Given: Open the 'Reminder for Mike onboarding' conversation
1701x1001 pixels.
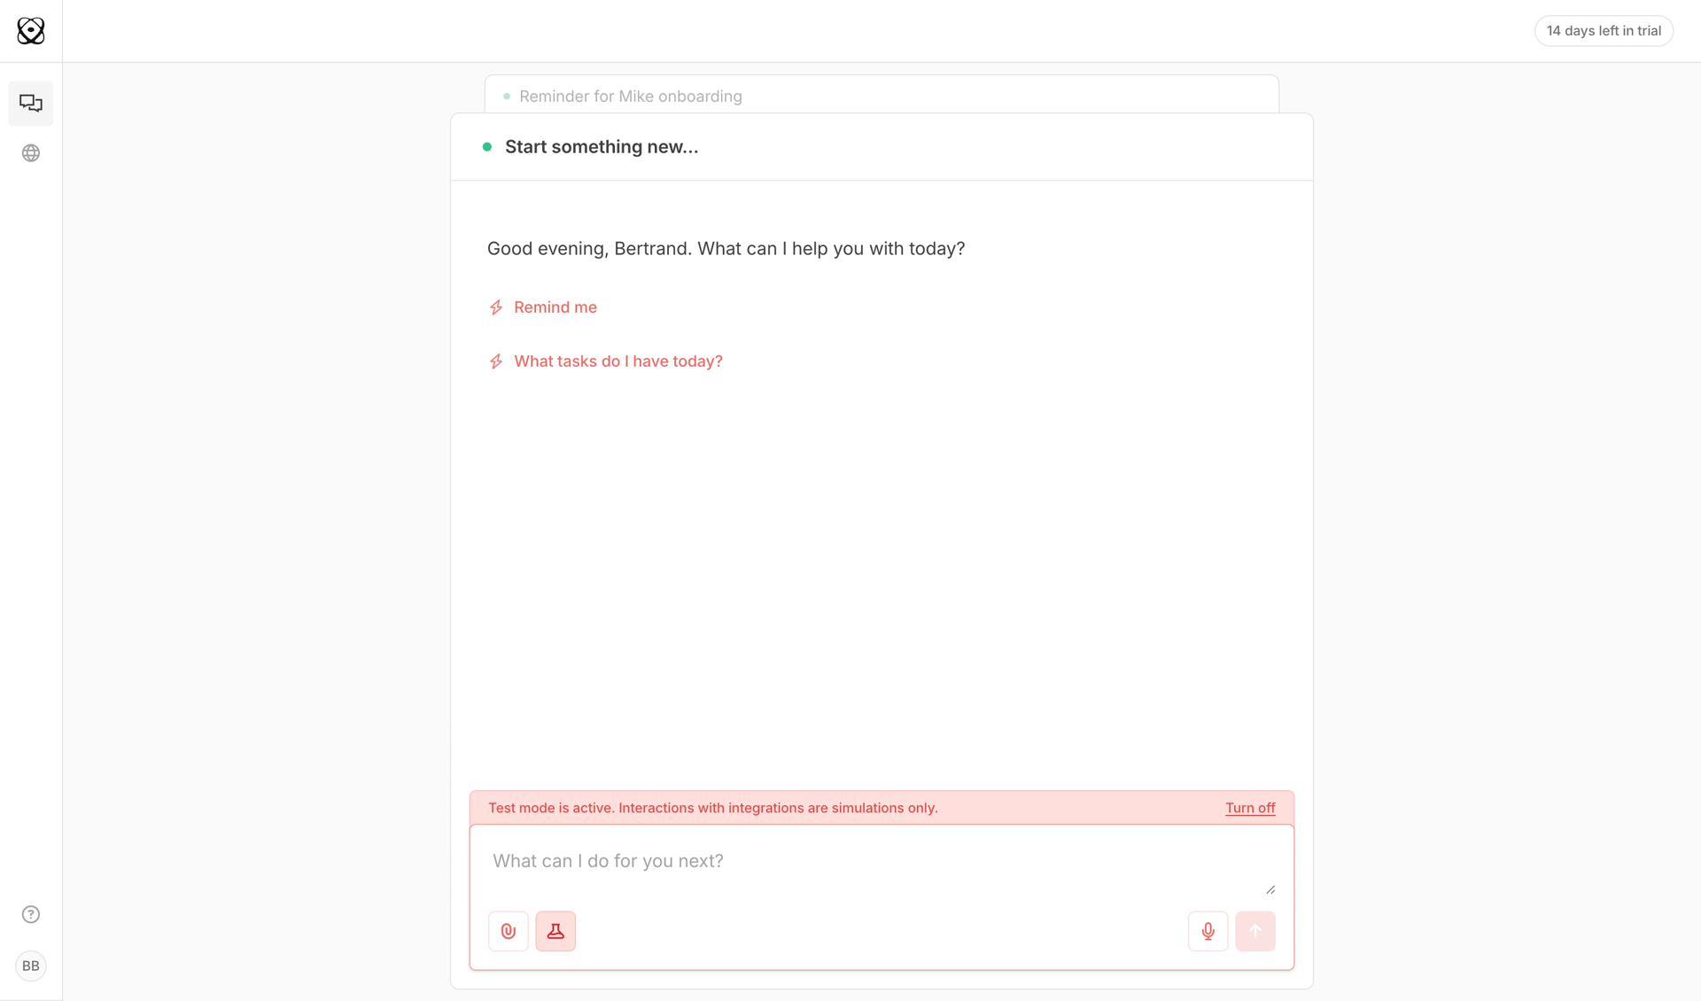Looking at the screenshot, I should click(x=630, y=96).
